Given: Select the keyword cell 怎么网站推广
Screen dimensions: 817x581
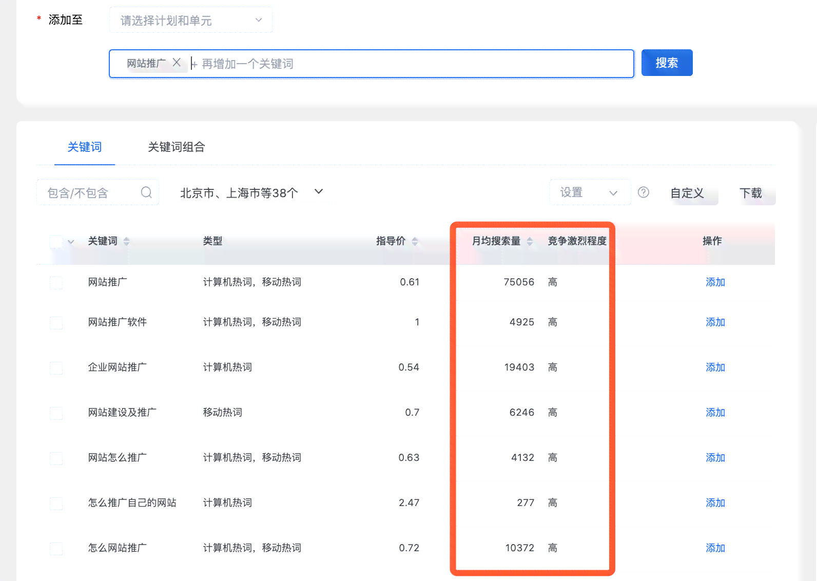Looking at the screenshot, I should (x=118, y=548).
